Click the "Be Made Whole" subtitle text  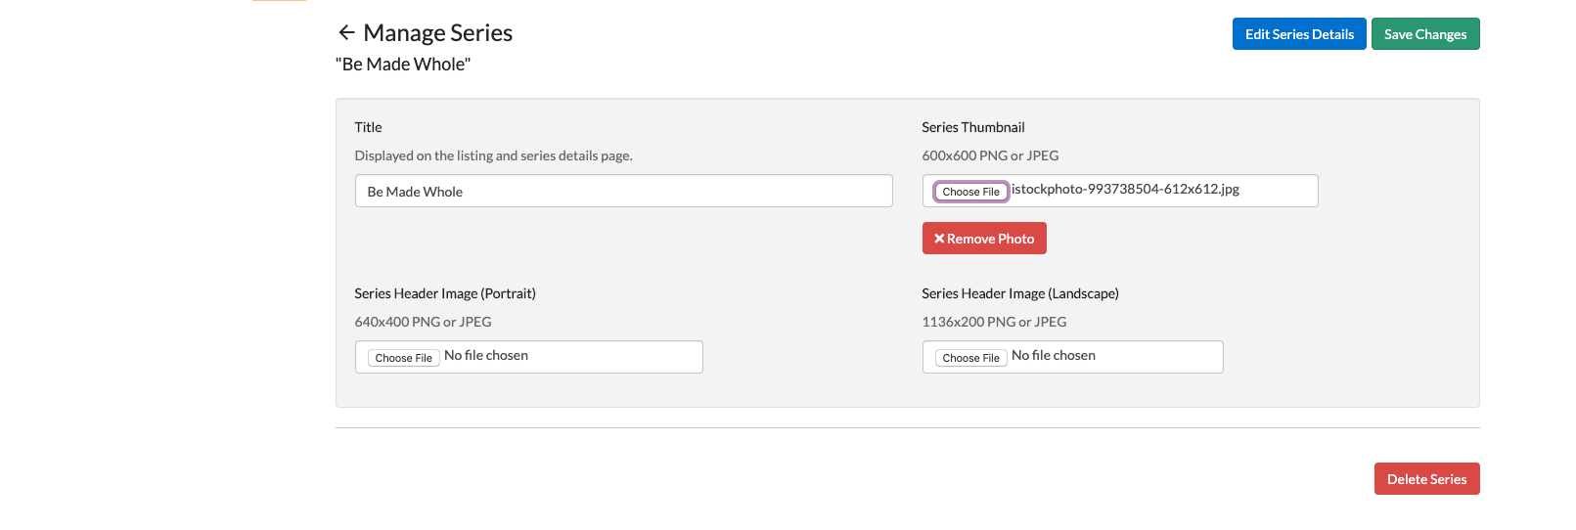click(x=403, y=65)
